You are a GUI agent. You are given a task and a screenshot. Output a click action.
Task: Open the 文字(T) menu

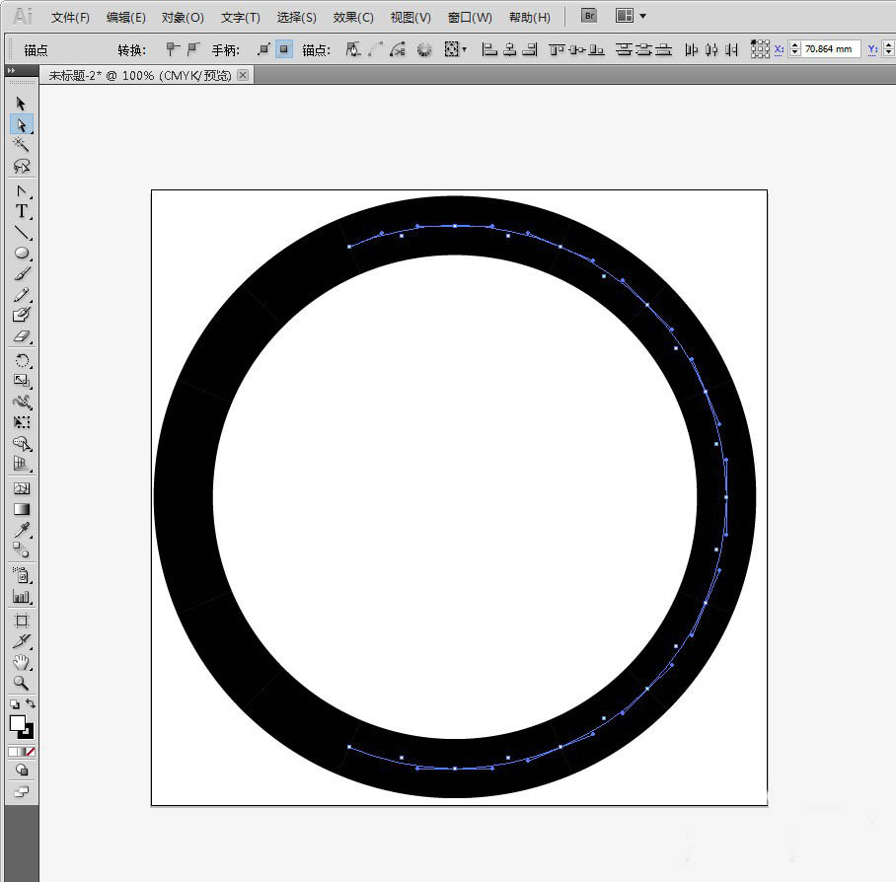pos(241,17)
